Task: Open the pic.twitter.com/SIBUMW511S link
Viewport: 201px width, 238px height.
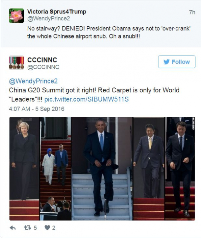Action: pos(86,99)
